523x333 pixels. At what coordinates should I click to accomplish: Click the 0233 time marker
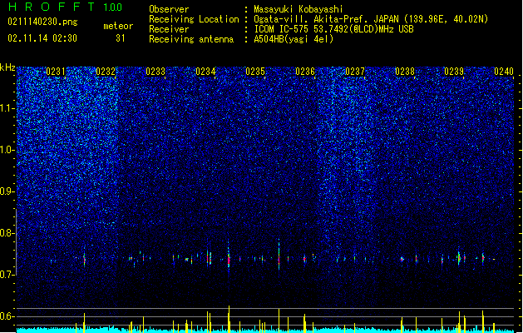[155, 72]
